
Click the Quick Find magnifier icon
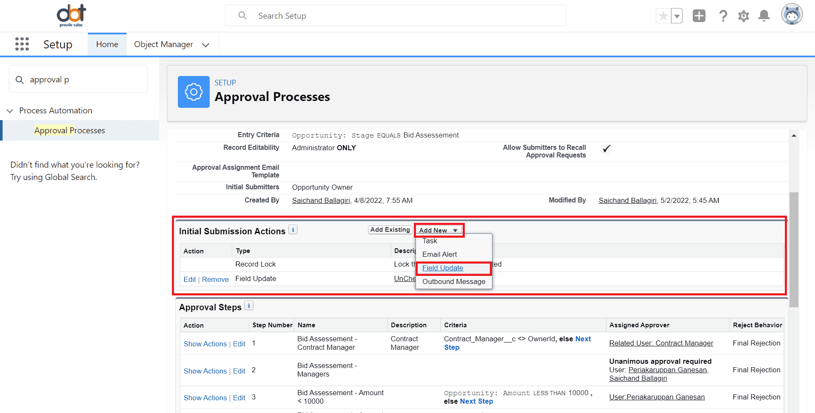click(20, 80)
